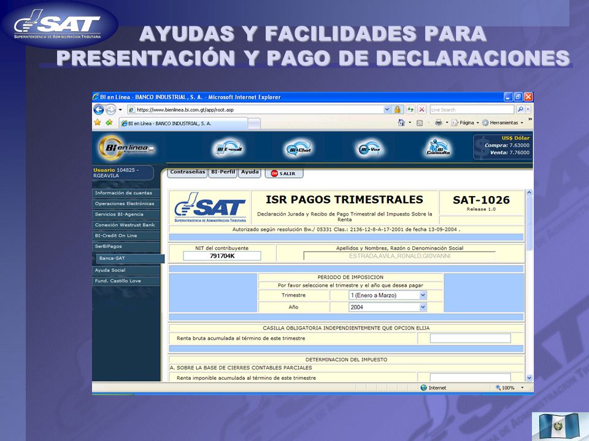Select the BI en Línea browser tab
This screenshot has width=589, height=441.
[x=183, y=123]
